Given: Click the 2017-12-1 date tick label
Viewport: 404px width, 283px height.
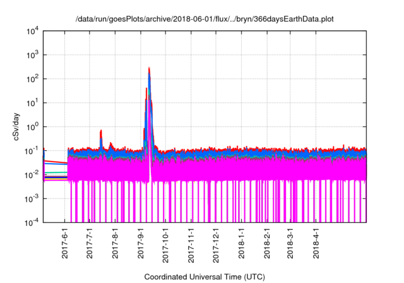Looking at the screenshot, I should [216, 245].
